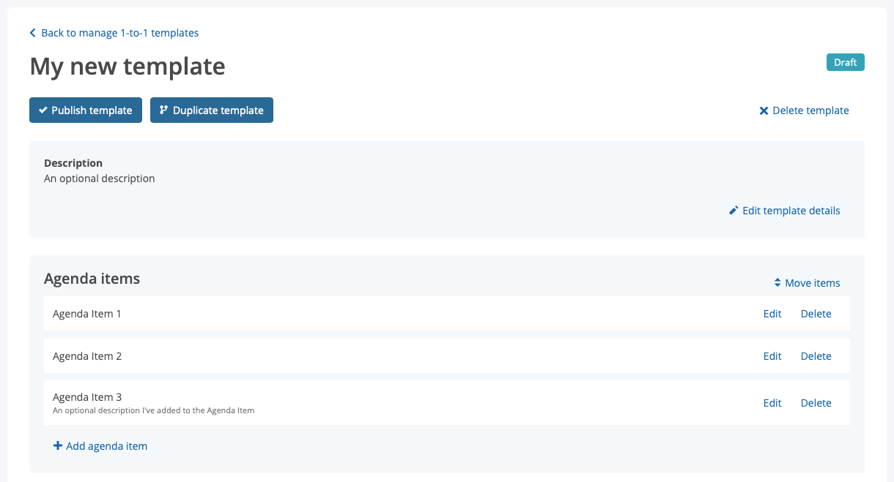This screenshot has width=894, height=482.
Task: Click Agenda Item 3's optional description text
Action: tap(154, 410)
